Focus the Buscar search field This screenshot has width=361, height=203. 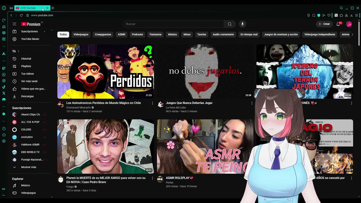(173, 24)
